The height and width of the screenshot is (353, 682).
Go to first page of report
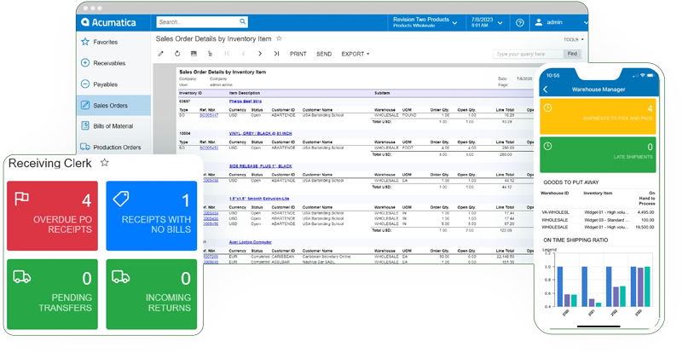pyautogui.click(x=227, y=54)
